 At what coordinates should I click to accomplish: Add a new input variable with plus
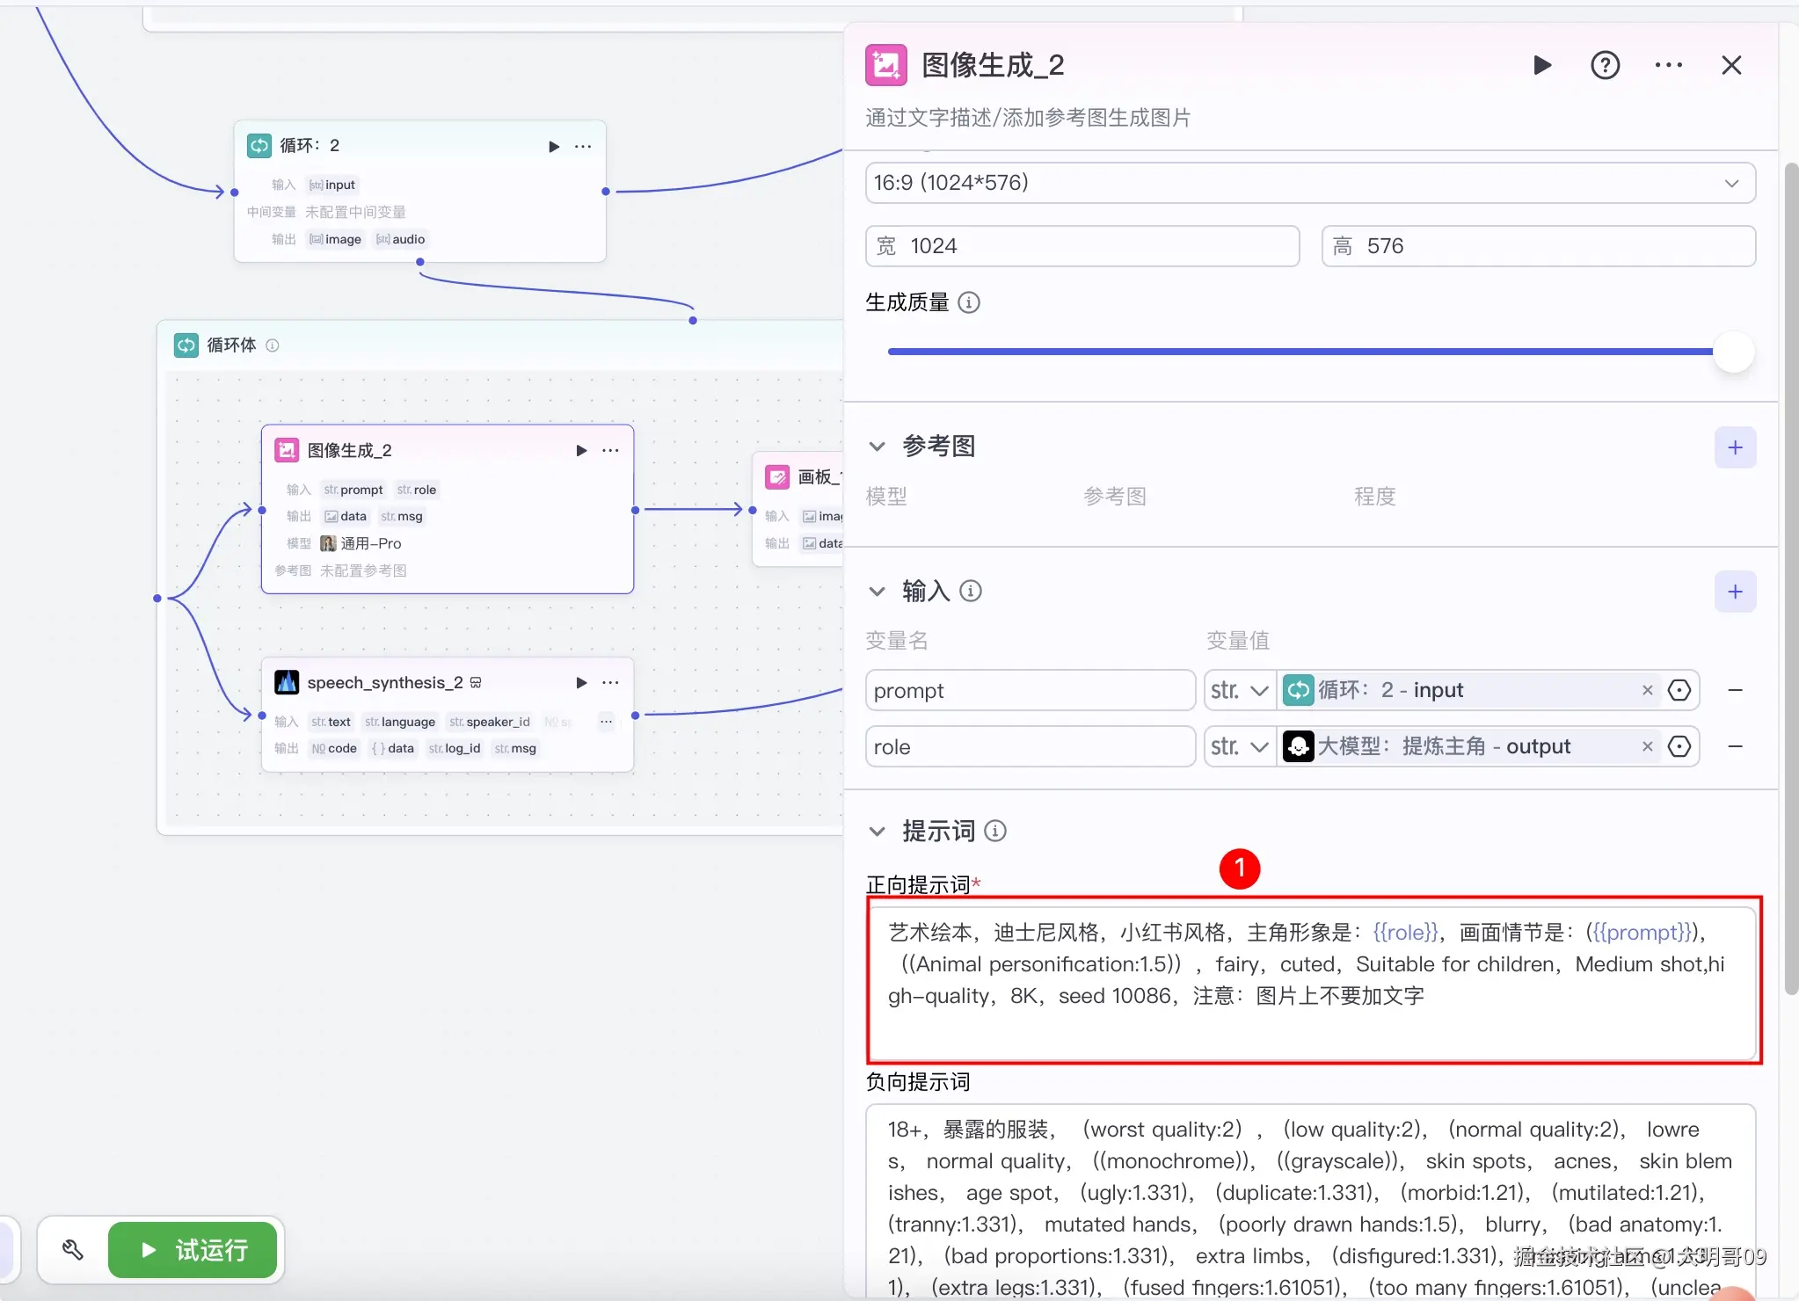(1734, 592)
